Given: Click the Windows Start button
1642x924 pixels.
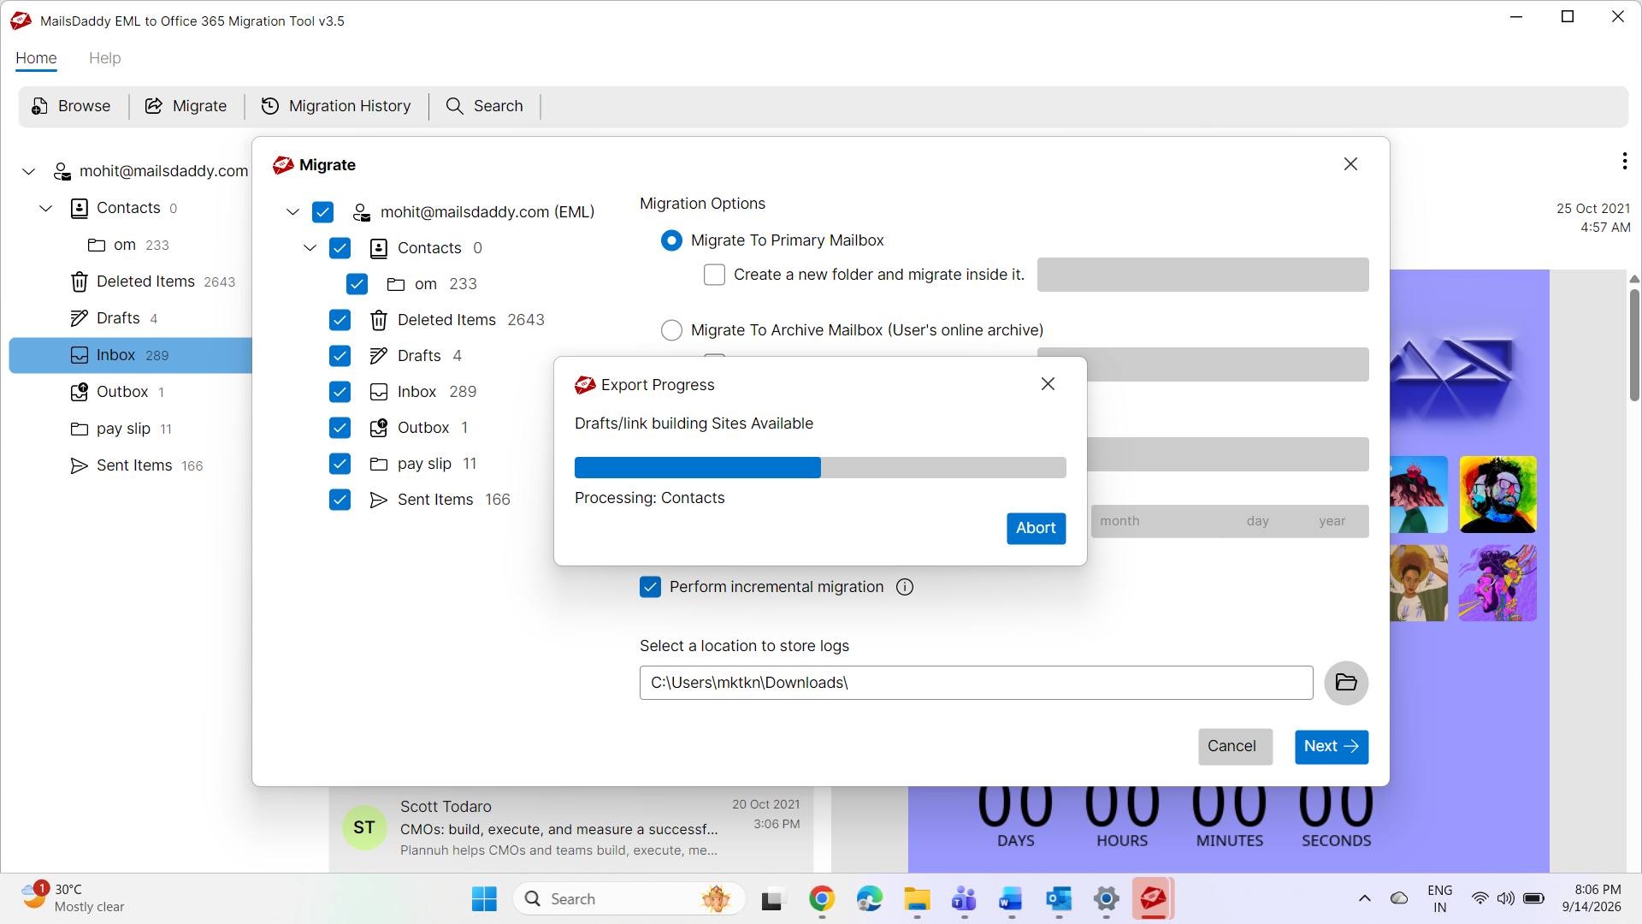Looking at the screenshot, I should point(484,899).
